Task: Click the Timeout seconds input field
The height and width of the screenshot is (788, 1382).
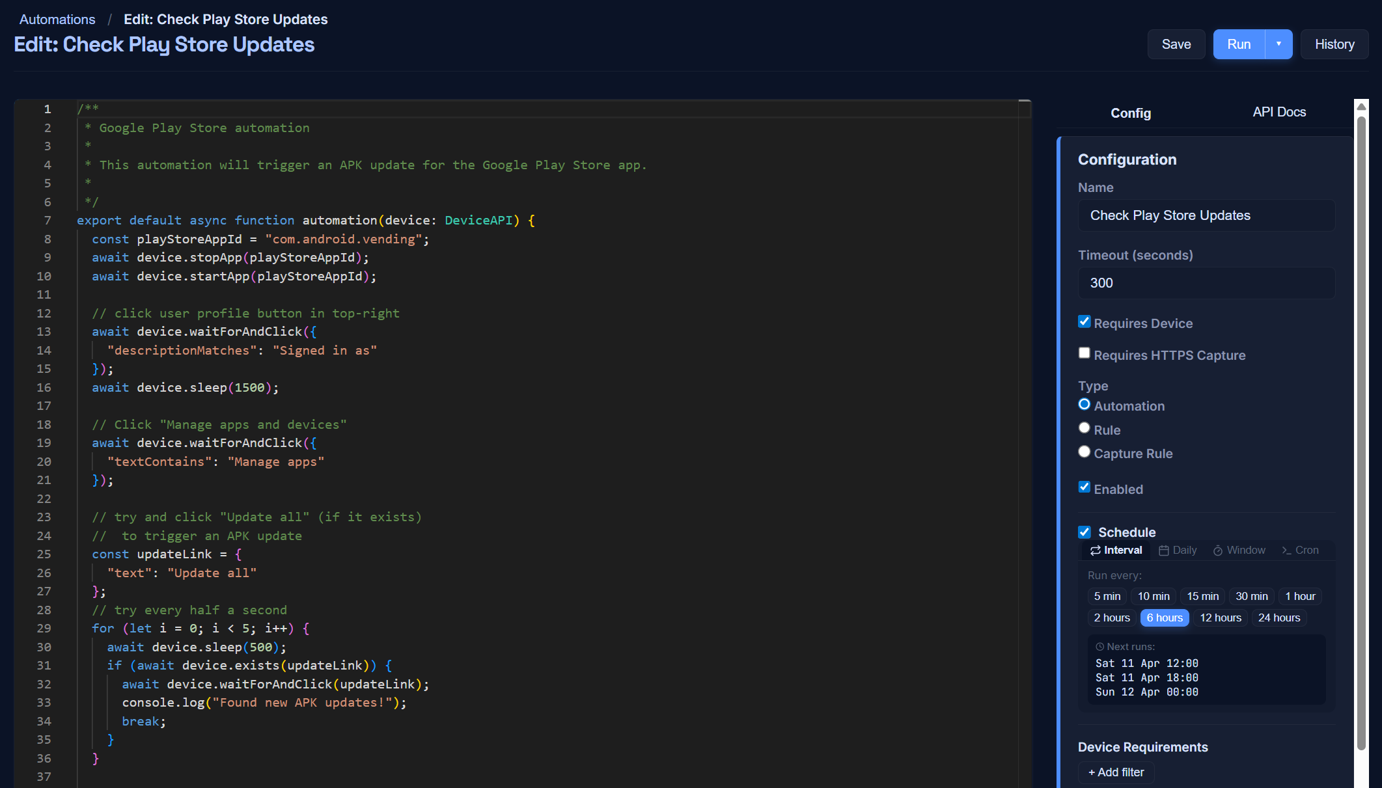Action: coord(1206,283)
